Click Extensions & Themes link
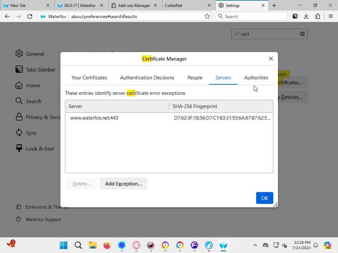Viewport: 338px width, 253px height. (x=42, y=207)
